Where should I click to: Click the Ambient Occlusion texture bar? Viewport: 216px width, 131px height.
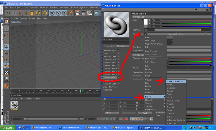[x=177, y=34]
